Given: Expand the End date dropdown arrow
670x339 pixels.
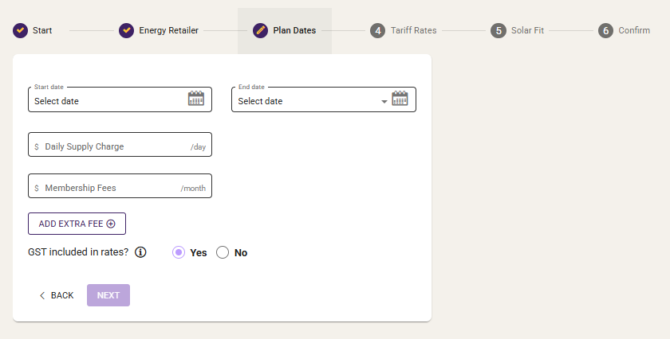Looking at the screenshot, I should pos(384,102).
